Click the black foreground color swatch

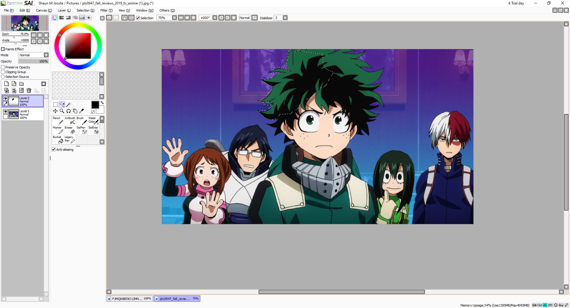95,105
